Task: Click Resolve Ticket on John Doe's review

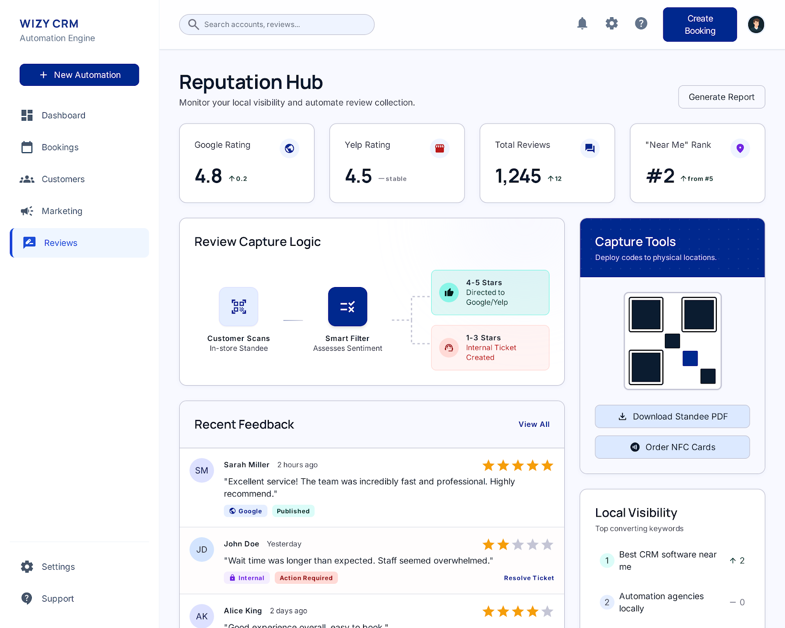Action: point(529,578)
